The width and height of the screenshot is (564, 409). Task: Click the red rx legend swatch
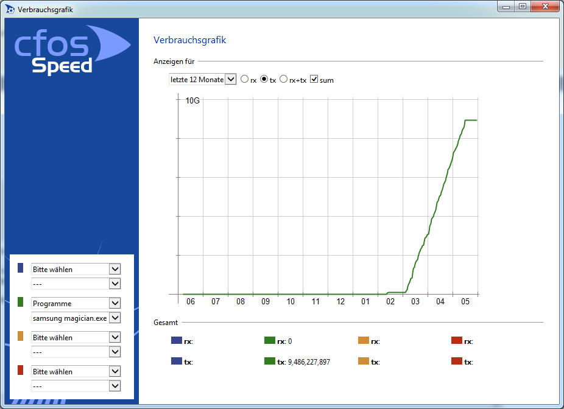(x=457, y=340)
